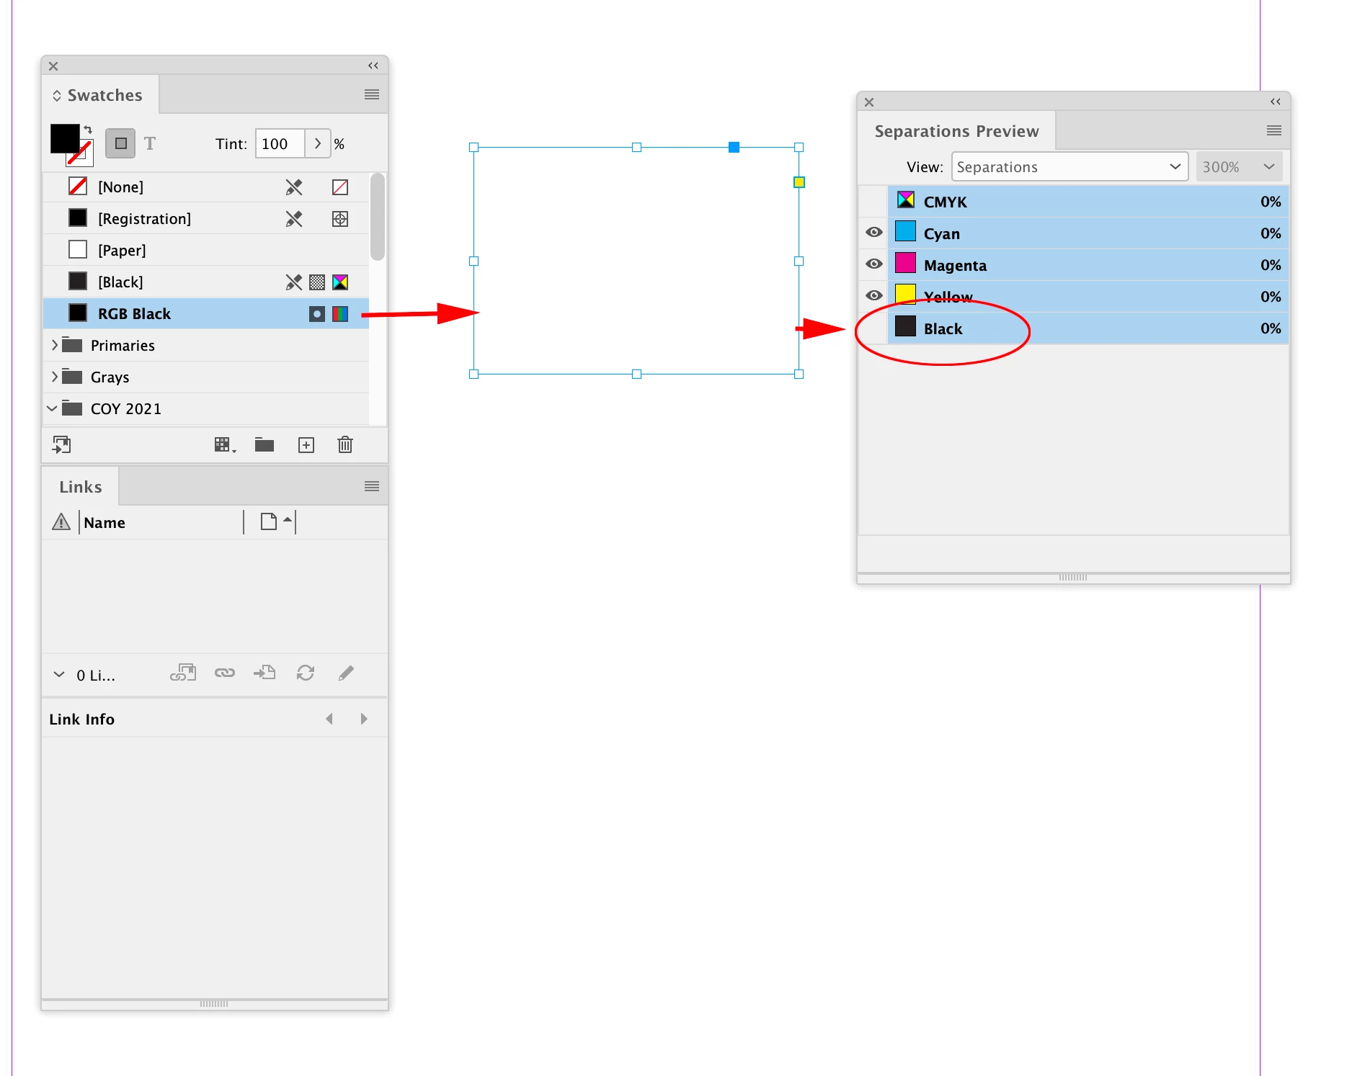The width and height of the screenshot is (1365, 1076).
Task: Go to previous link in Link Info
Action: (329, 719)
